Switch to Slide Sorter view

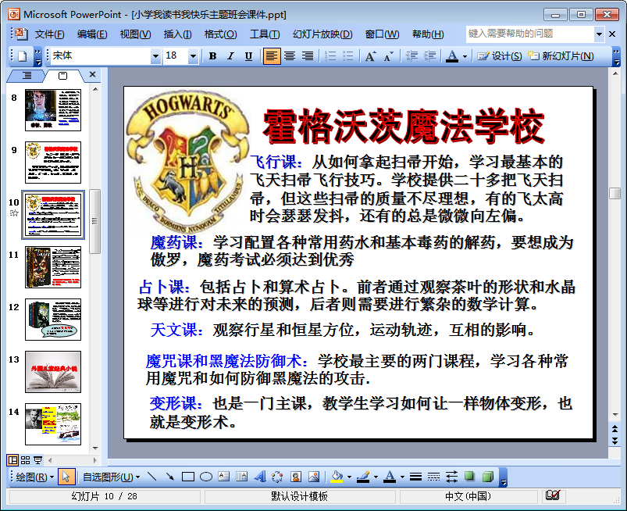pos(25,460)
